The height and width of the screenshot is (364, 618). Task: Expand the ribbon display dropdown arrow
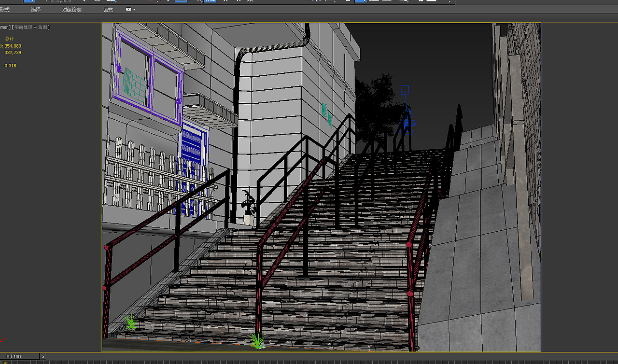point(134,10)
